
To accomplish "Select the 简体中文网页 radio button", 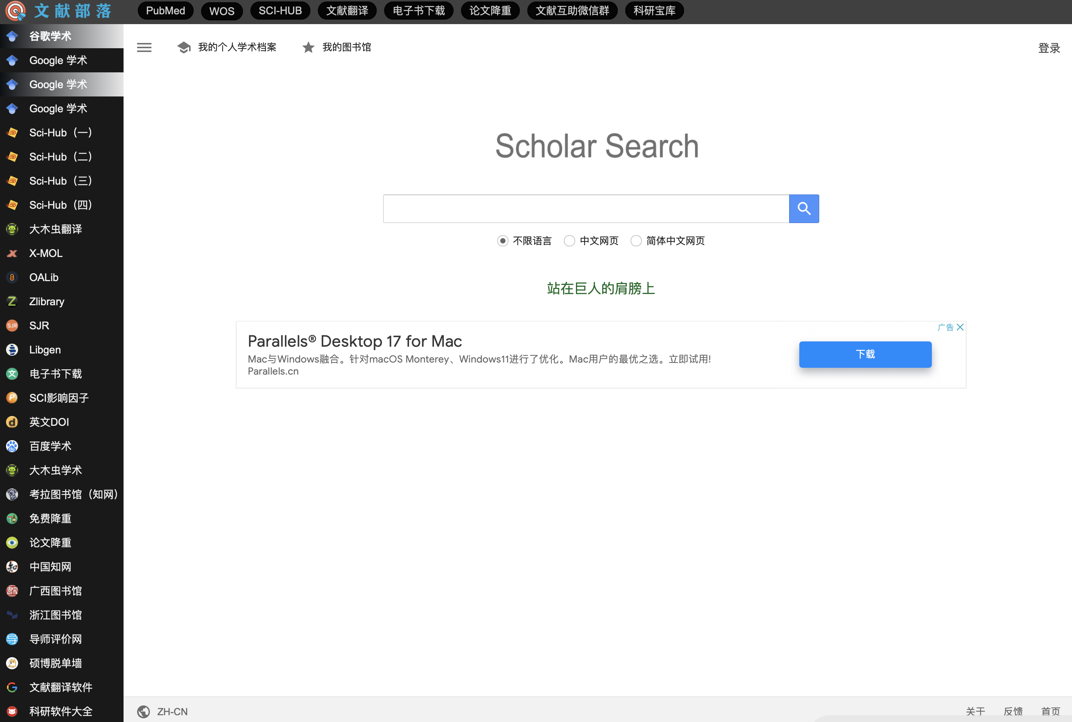I will [x=636, y=241].
